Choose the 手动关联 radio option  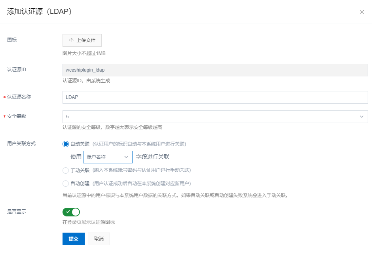(x=66, y=171)
